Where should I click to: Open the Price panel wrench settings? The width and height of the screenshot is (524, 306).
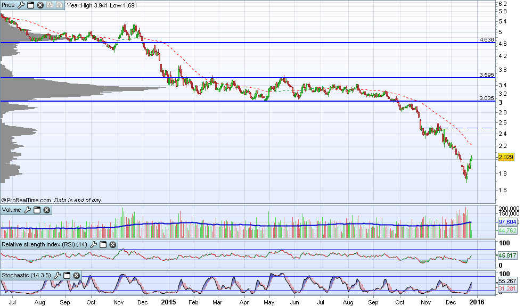[21, 5]
